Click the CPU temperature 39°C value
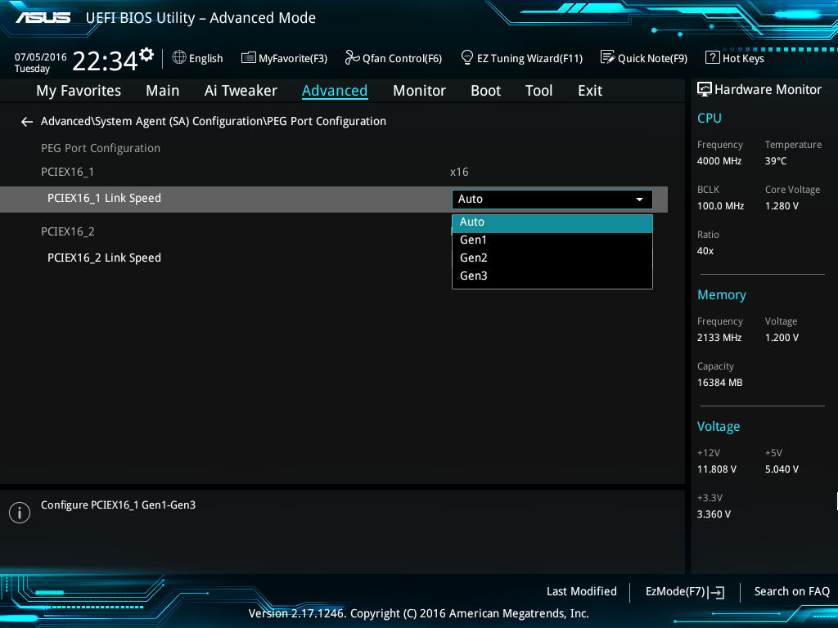This screenshot has height=628, width=838. click(776, 161)
